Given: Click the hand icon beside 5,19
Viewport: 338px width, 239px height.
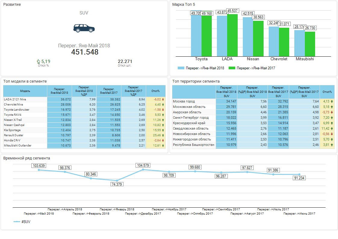Looking at the screenshot, I should pyautogui.click(x=38, y=61).
